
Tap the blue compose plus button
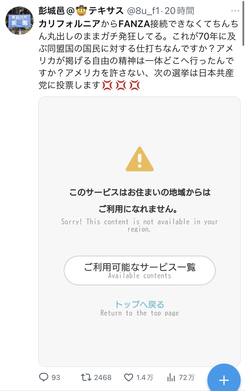click(224, 380)
